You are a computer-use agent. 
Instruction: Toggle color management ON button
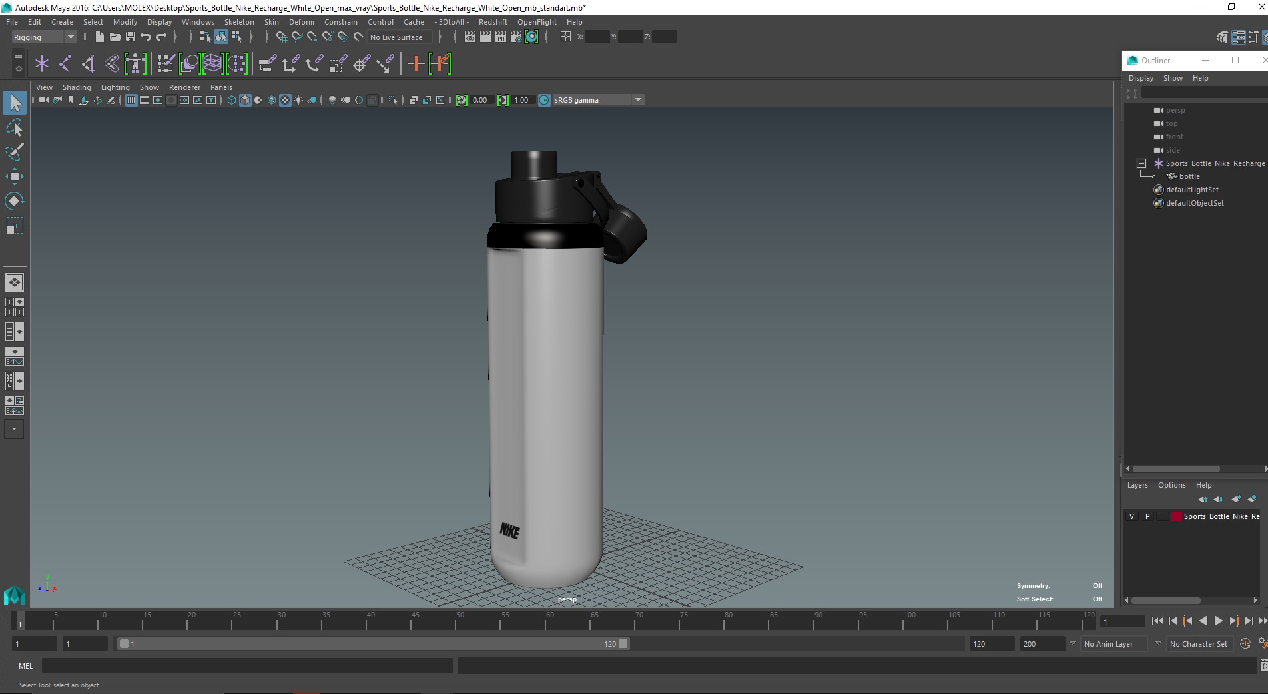pyautogui.click(x=544, y=100)
